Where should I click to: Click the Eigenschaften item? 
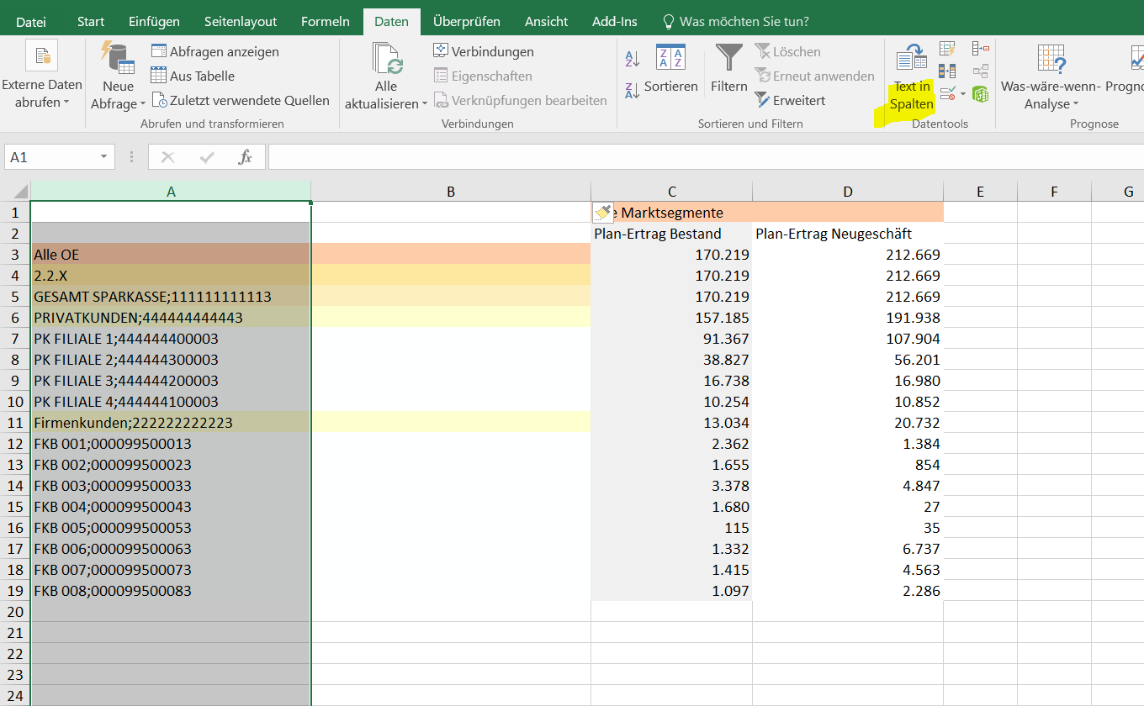(483, 76)
